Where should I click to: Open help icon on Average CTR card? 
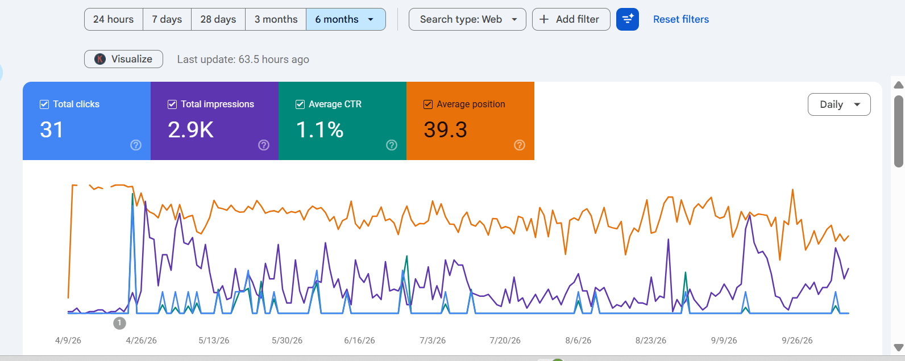392,145
